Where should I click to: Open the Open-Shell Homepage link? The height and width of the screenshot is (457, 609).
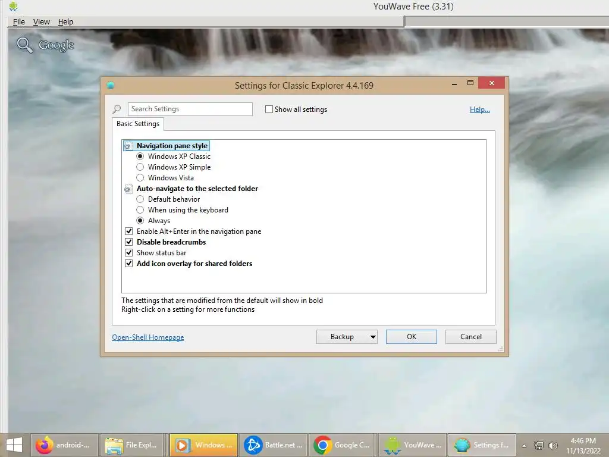[x=148, y=337]
